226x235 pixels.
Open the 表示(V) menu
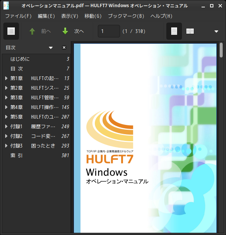pyautogui.click(x=70, y=16)
